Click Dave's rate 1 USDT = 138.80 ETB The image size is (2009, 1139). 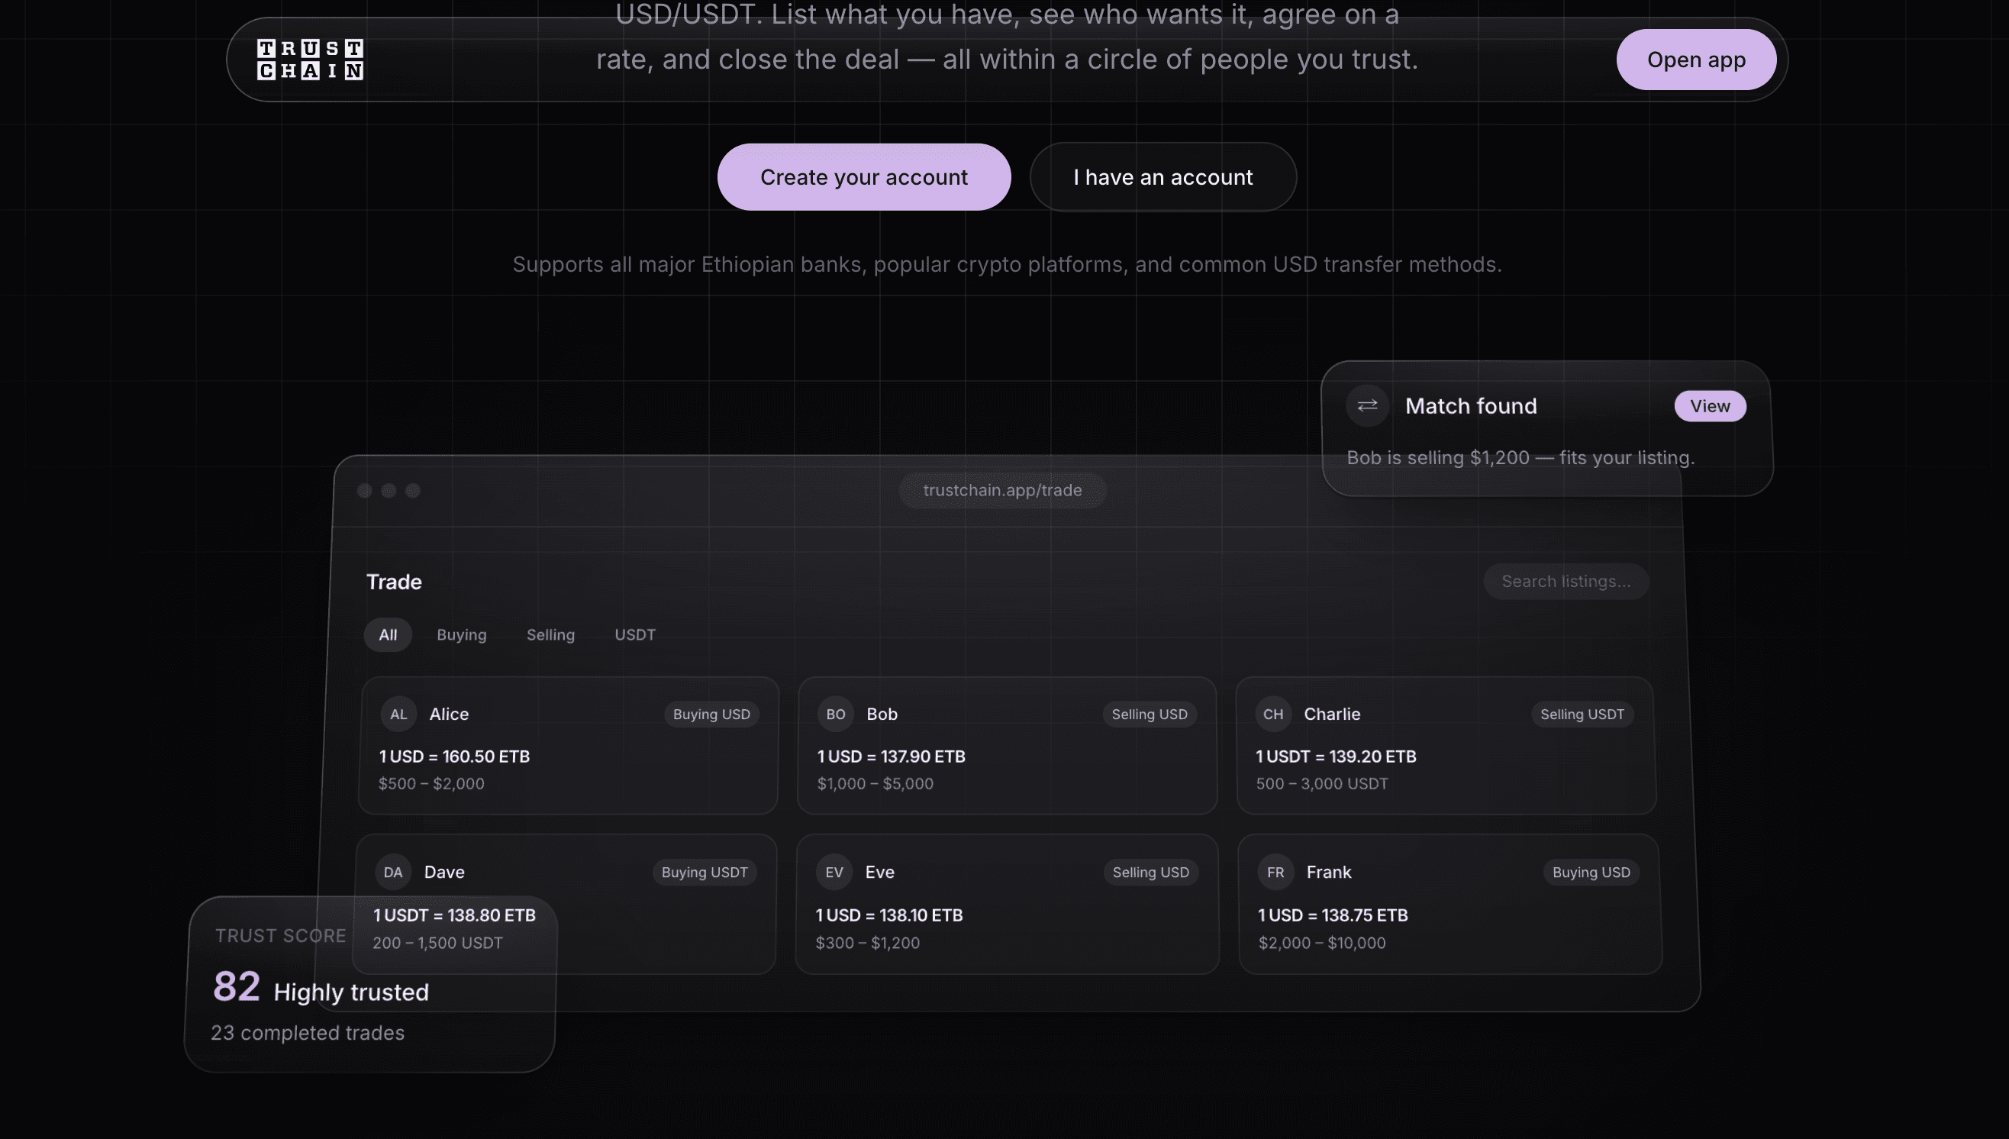click(x=454, y=915)
